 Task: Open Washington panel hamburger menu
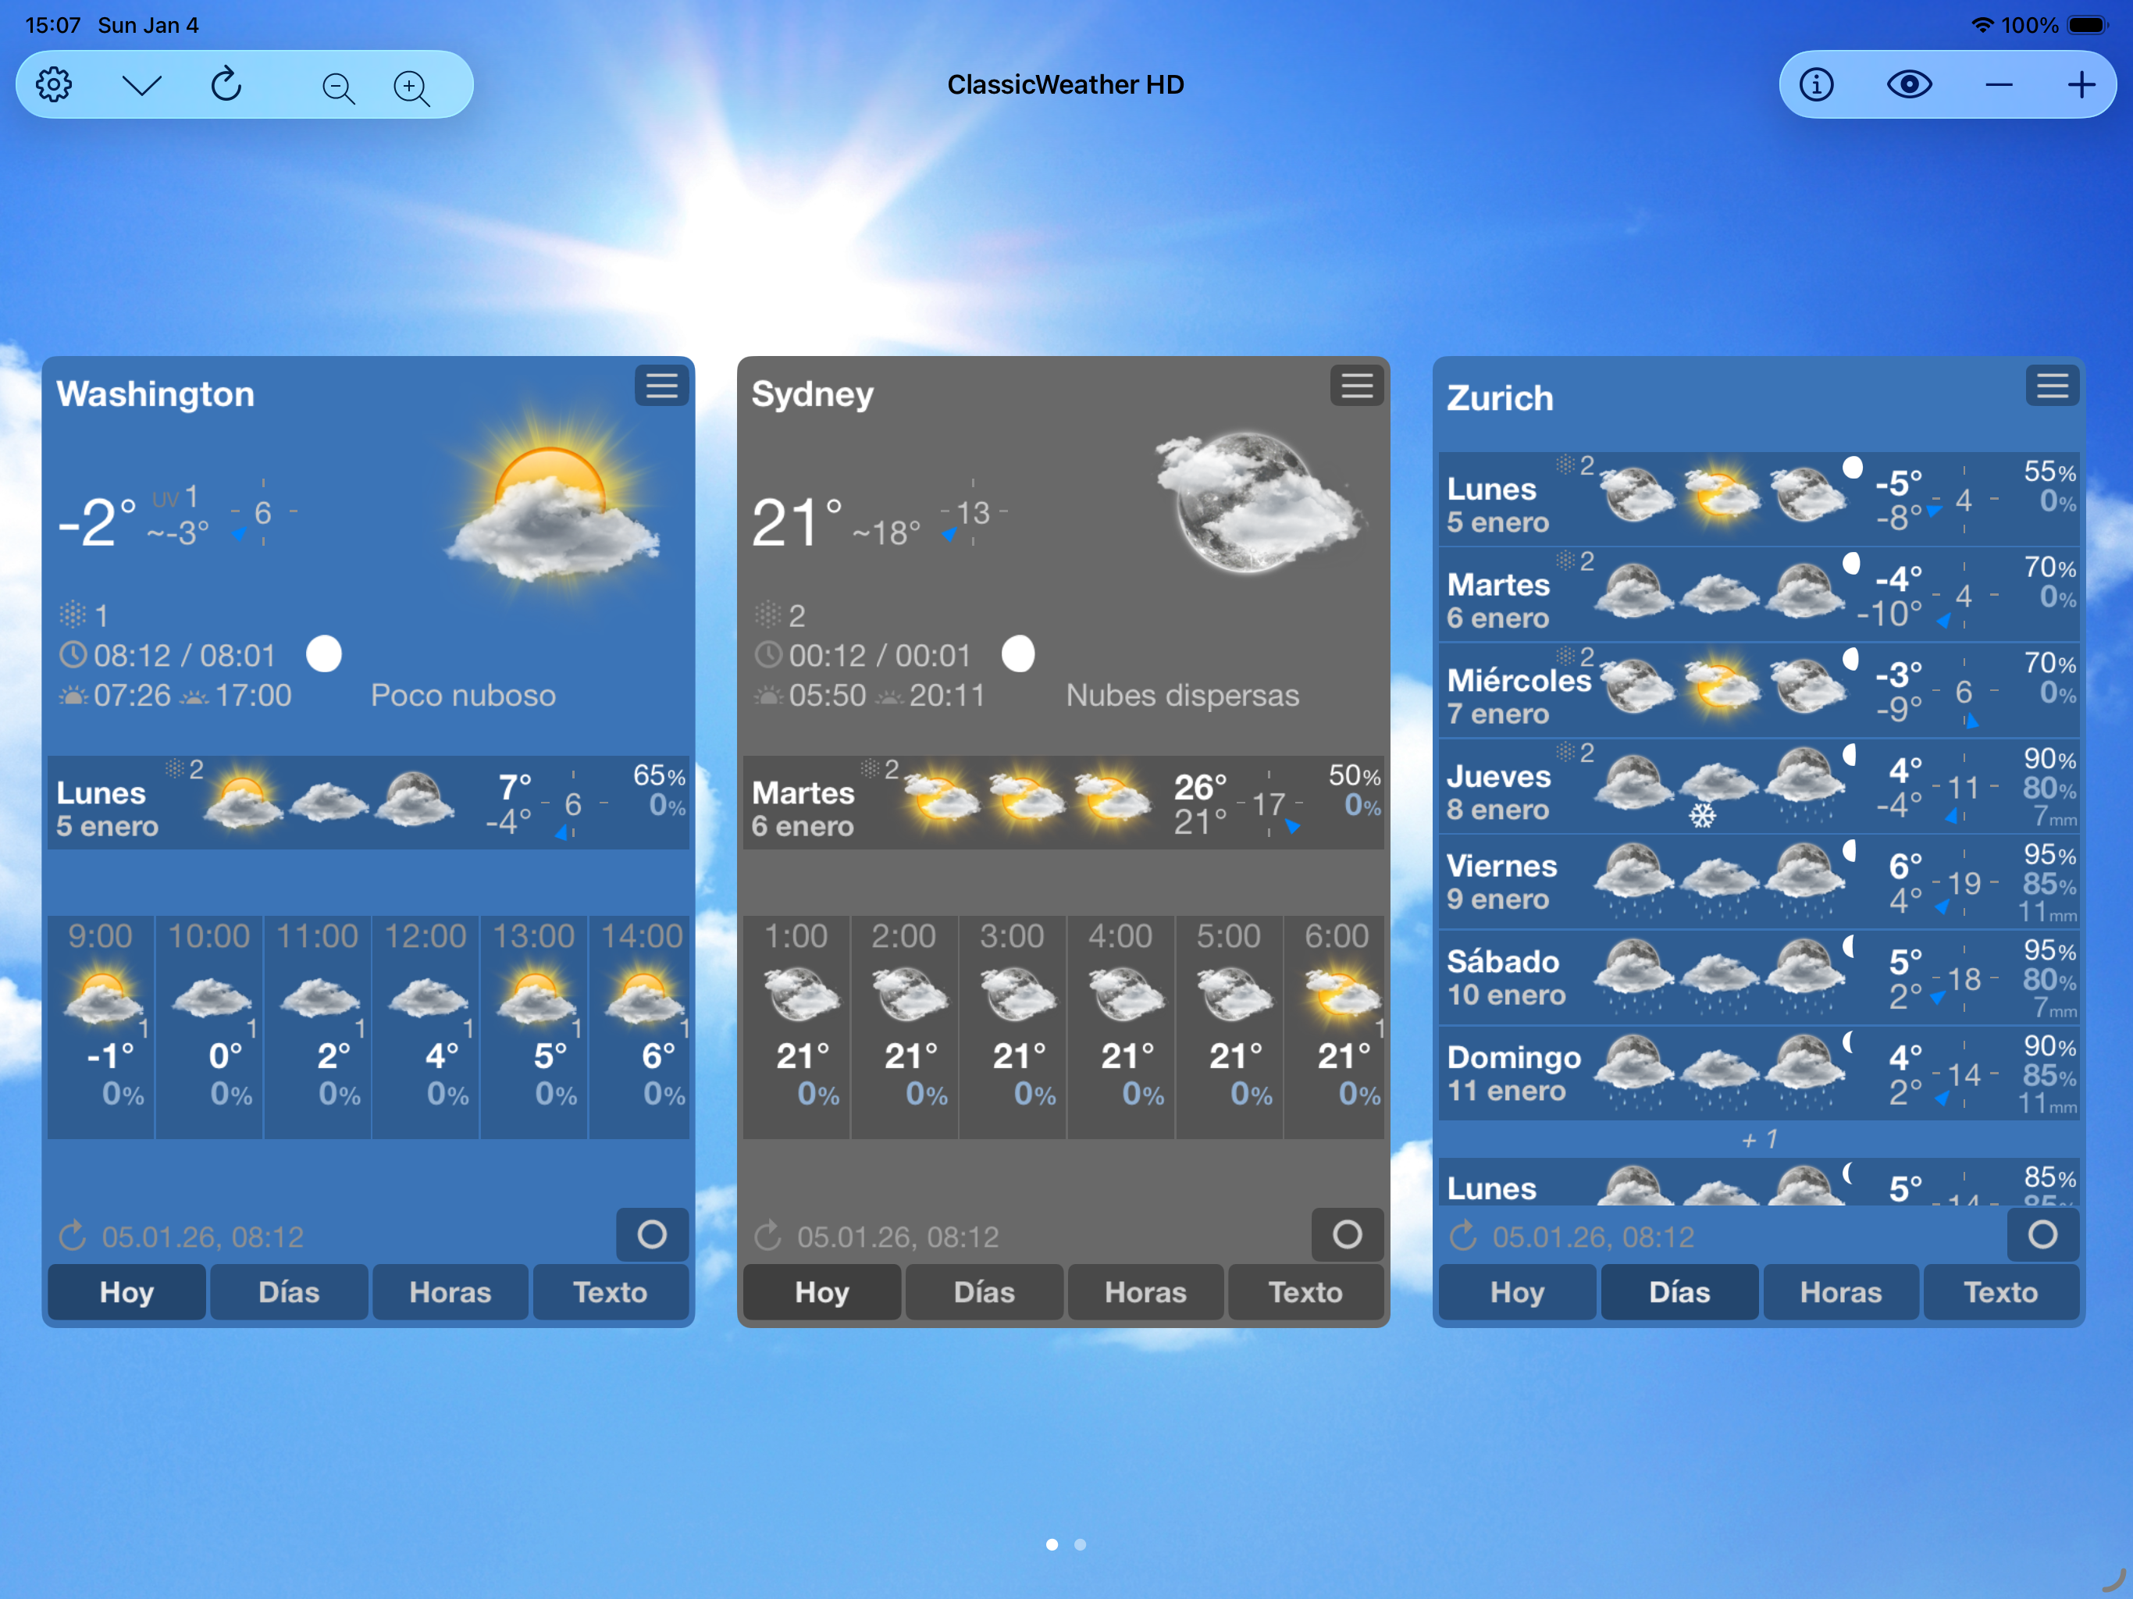[661, 386]
